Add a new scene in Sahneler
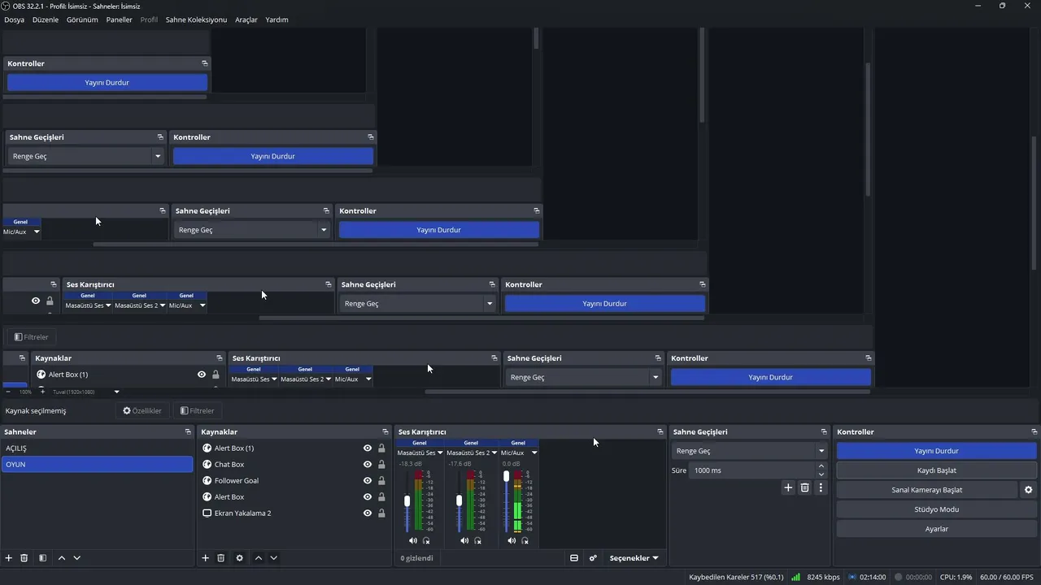This screenshot has height=585, width=1041. 9,558
